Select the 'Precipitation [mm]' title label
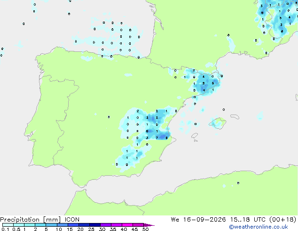Viewport: 298px width, 231px height. [x=31, y=220]
